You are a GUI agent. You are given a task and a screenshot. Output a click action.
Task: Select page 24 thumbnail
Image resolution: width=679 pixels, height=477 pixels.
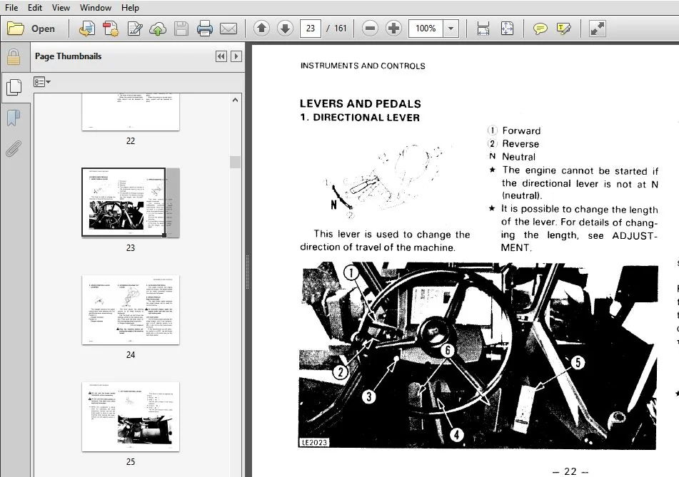click(x=131, y=309)
